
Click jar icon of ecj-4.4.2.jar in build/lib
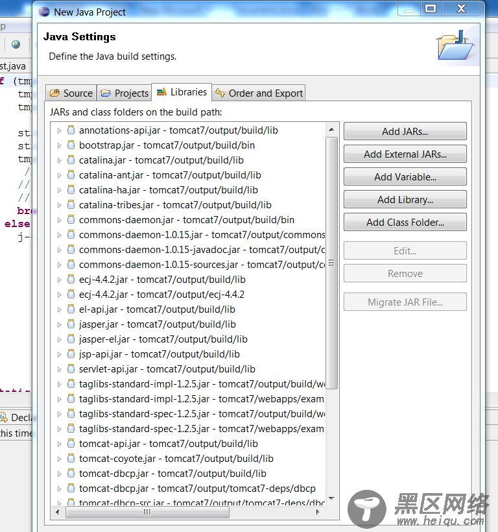(x=71, y=279)
